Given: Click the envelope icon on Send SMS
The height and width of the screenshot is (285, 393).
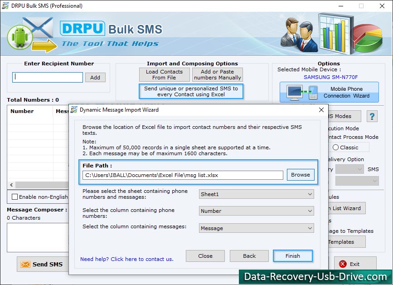Looking at the screenshot, I should tap(24, 264).
